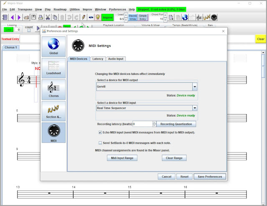This screenshot has height=206, width=267.
Task: Click the Clear Range button
Action: click(174, 158)
